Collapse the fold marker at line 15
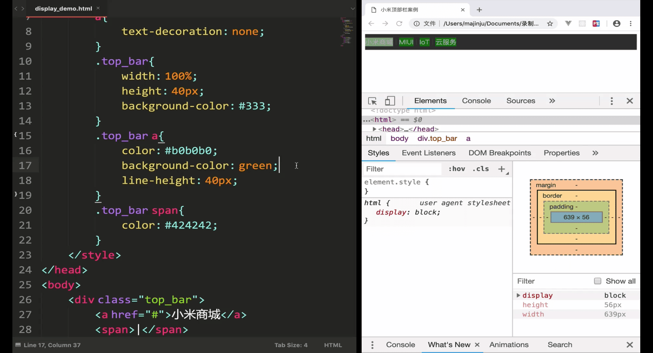Image resolution: width=653 pixels, height=353 pixels. tap(15, 135)
